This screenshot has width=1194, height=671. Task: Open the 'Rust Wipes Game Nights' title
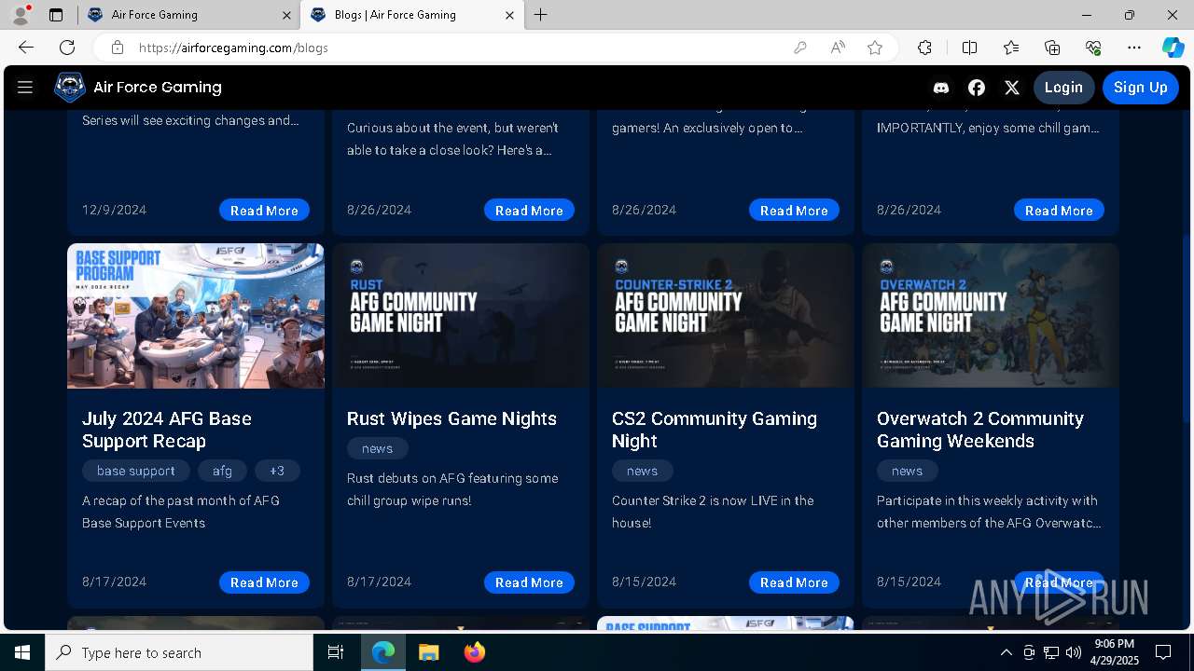pyautogui.click(x=451, y=418)
